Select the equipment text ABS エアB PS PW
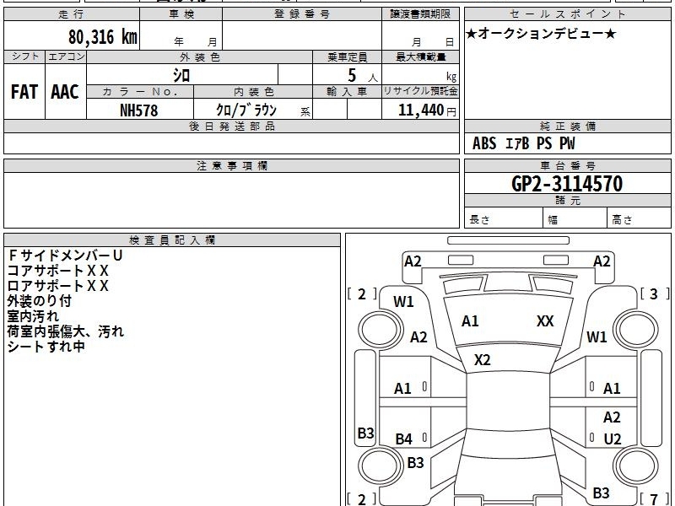The width and height of the screenshot is (675, 506). coord(523,143)
